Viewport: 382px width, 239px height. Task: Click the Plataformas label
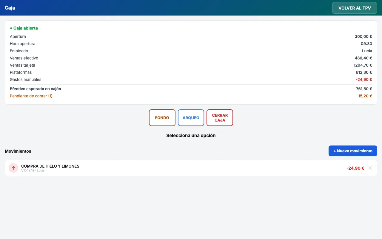(x=21, y=72)
